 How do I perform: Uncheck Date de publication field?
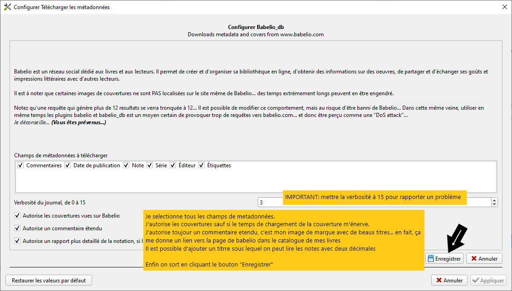(68, 165)
